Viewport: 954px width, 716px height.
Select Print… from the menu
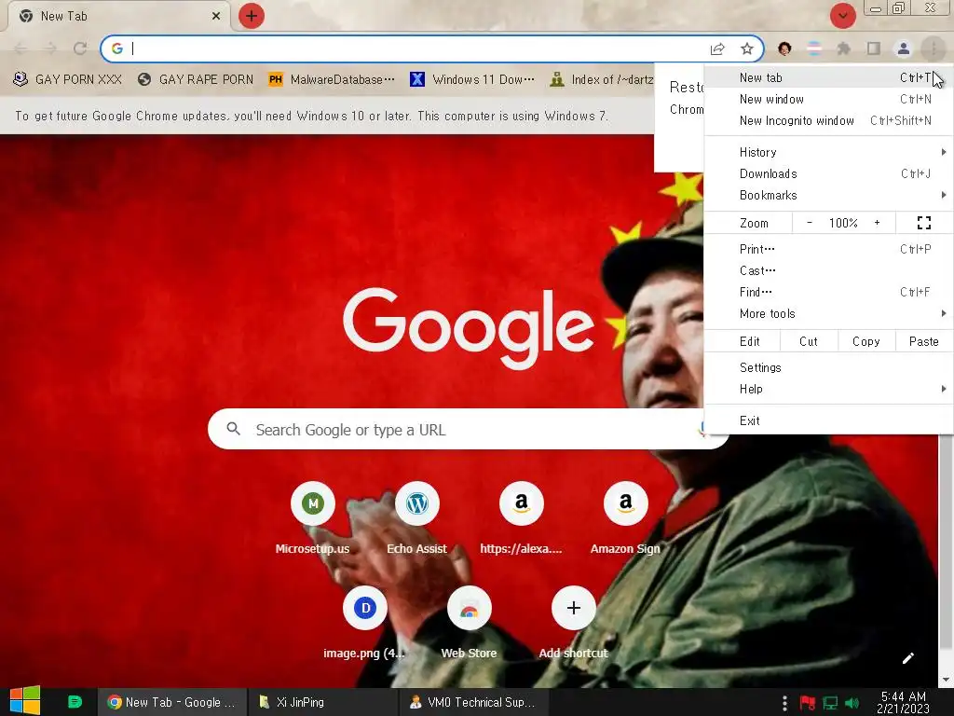coord(828,249)
